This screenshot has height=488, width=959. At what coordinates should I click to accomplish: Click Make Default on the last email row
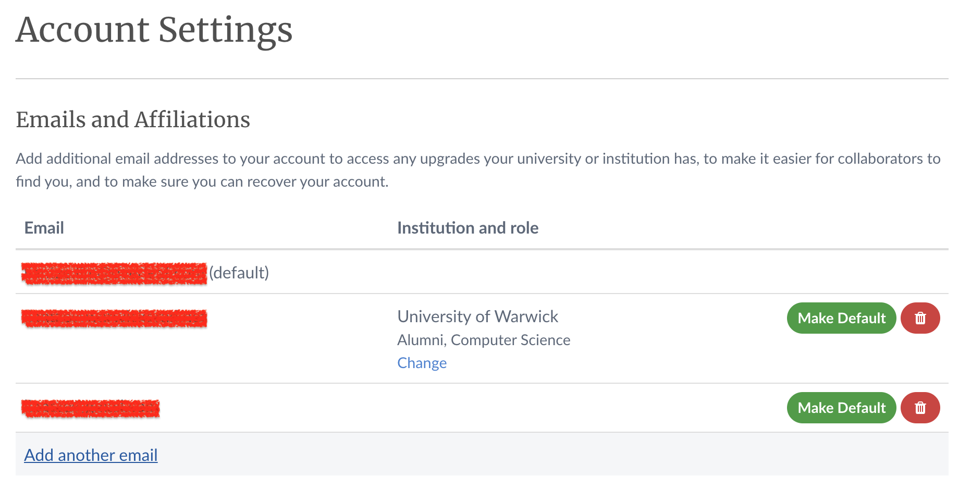point(841,408)
